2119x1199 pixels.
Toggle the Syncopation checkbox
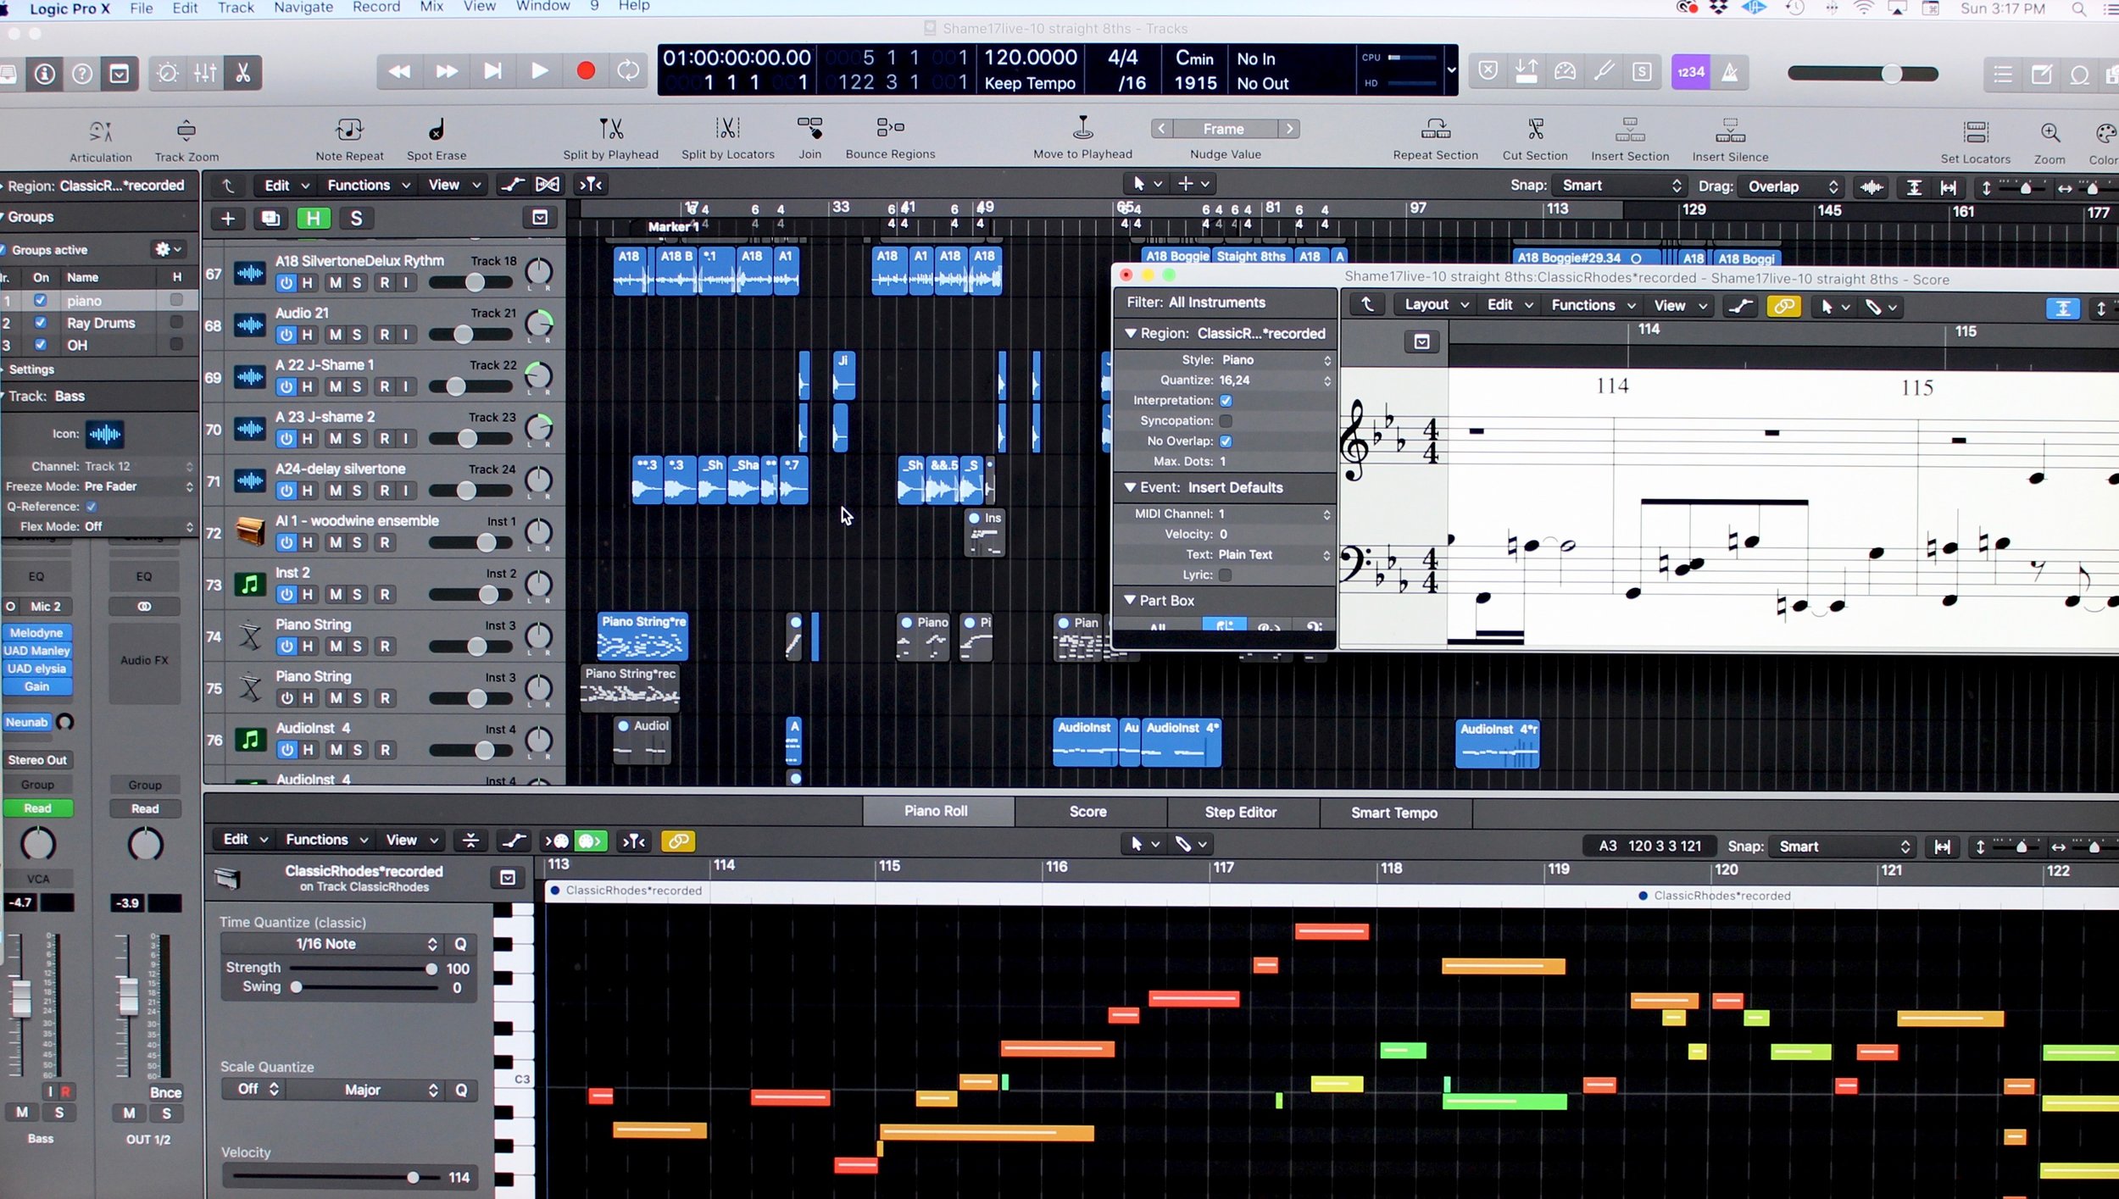(x=1226, y=421)
